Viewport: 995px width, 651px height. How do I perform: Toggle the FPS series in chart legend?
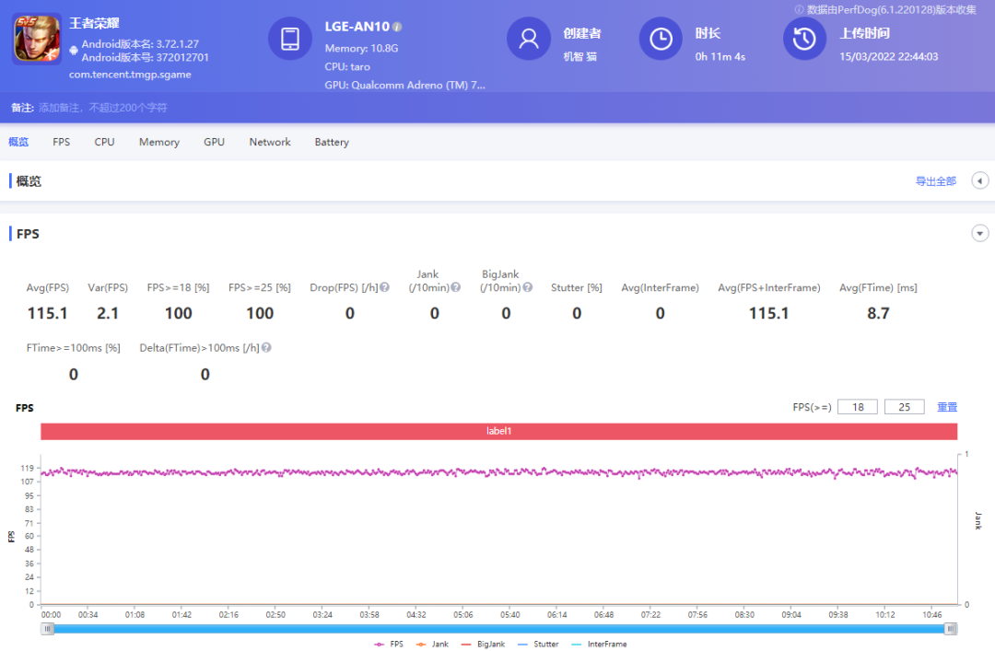[389, 644]
